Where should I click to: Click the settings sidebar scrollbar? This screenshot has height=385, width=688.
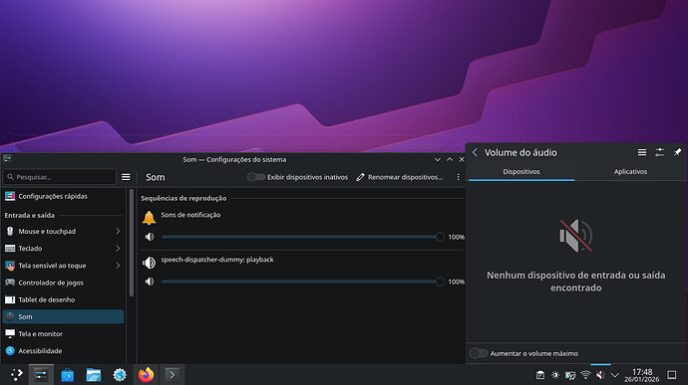(132, 242)
